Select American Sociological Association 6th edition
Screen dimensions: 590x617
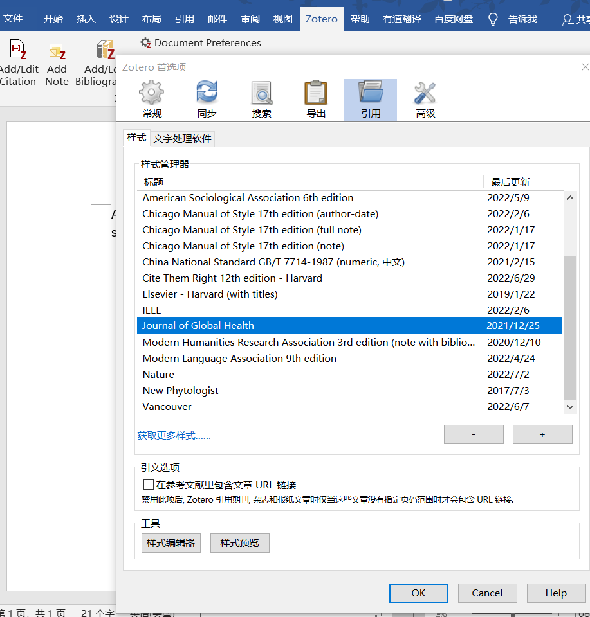(x=350, y=197)
